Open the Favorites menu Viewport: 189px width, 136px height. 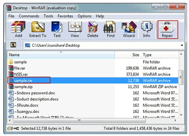pos(65,16)
